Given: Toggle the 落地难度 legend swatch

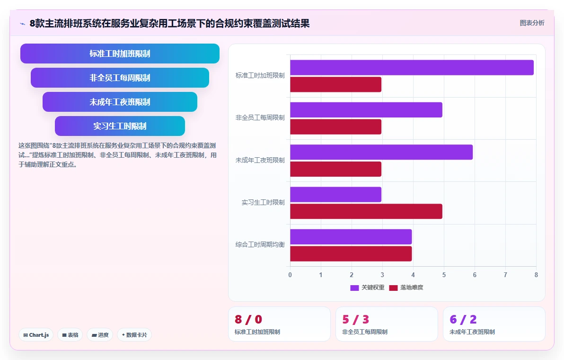Looking at the screenshot, I should click(393, 288).
